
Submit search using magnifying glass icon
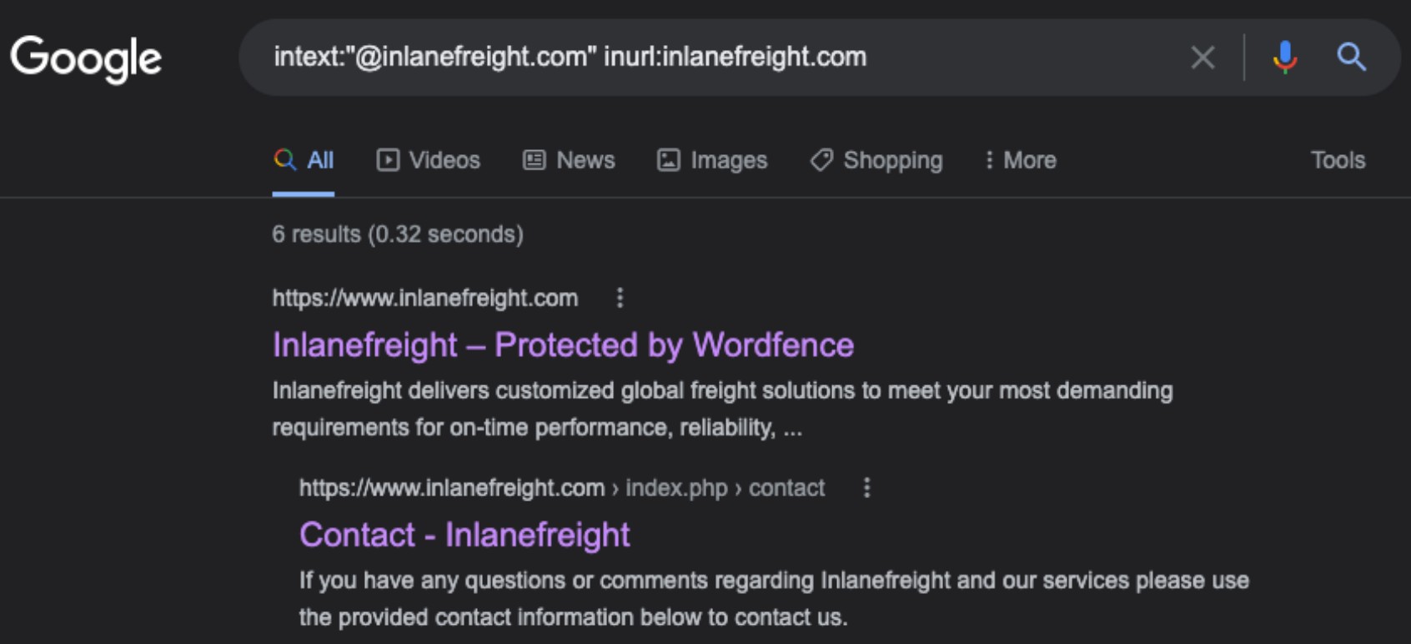point(1351,58)
